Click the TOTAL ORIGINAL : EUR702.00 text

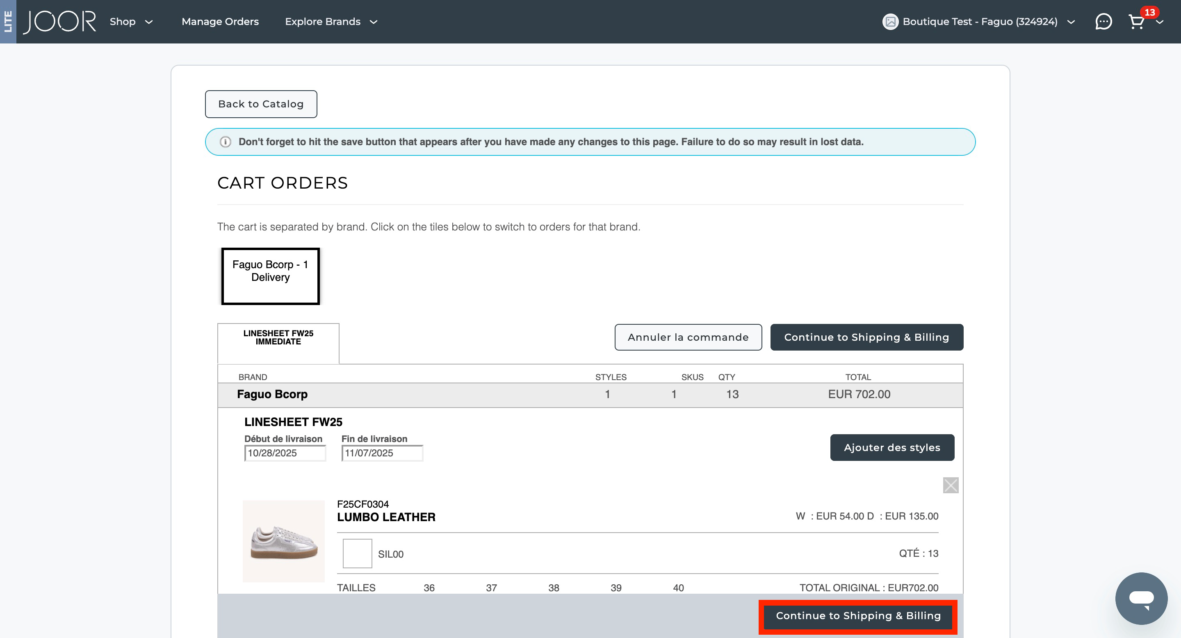869,588
